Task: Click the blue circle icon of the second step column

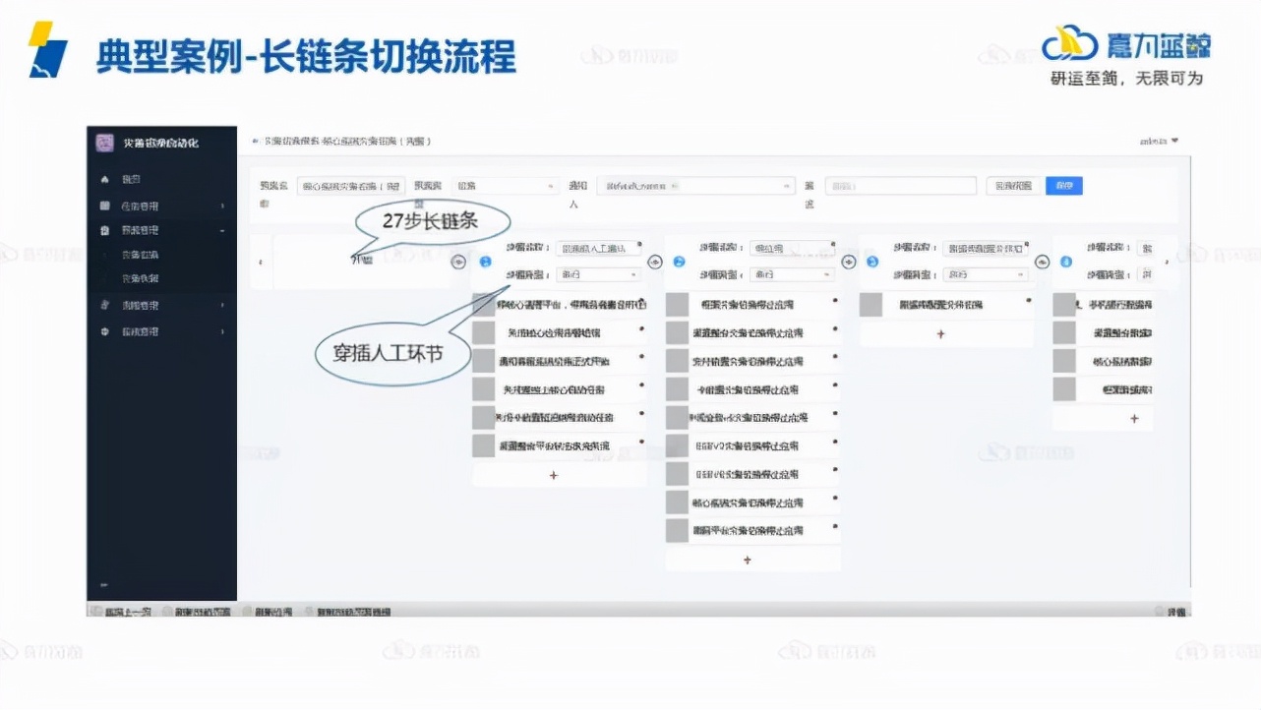Action: click(x=678, y=262)
